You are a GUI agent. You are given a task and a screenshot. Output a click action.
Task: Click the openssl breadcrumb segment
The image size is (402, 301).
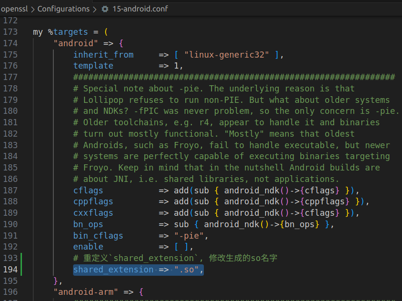14,9
